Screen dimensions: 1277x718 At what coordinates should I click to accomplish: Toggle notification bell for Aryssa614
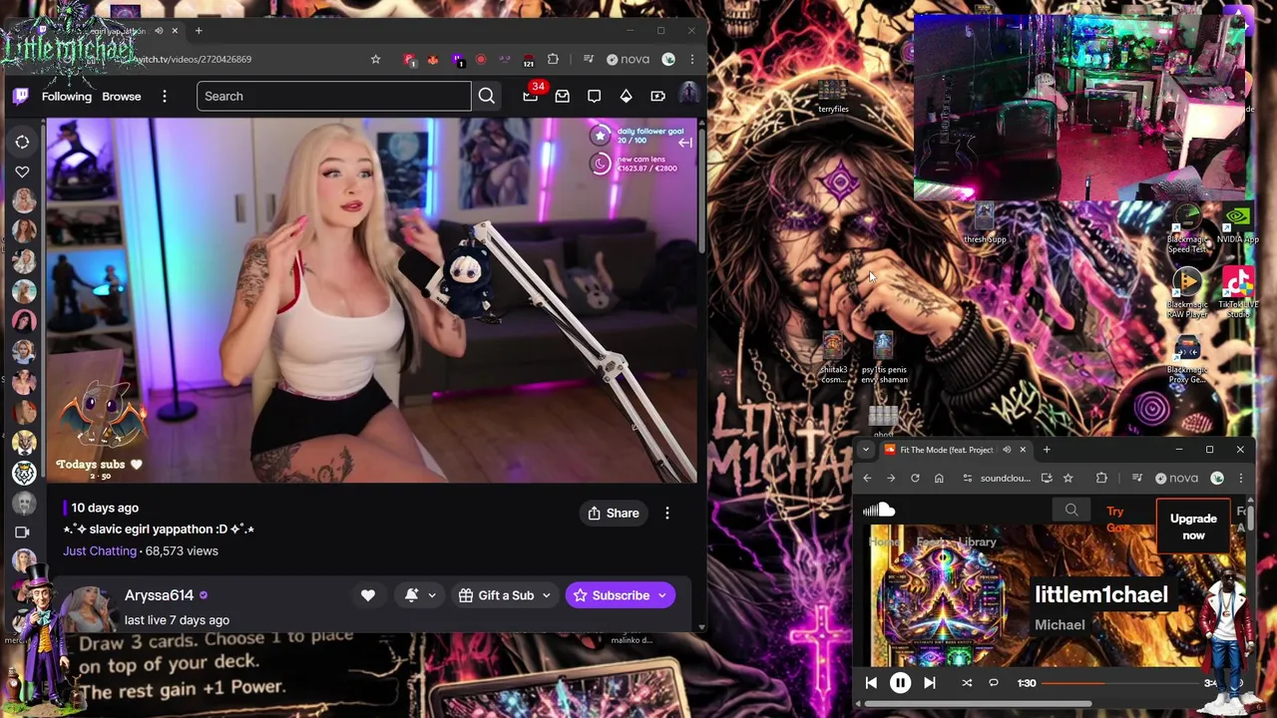[x=411, y=595]
